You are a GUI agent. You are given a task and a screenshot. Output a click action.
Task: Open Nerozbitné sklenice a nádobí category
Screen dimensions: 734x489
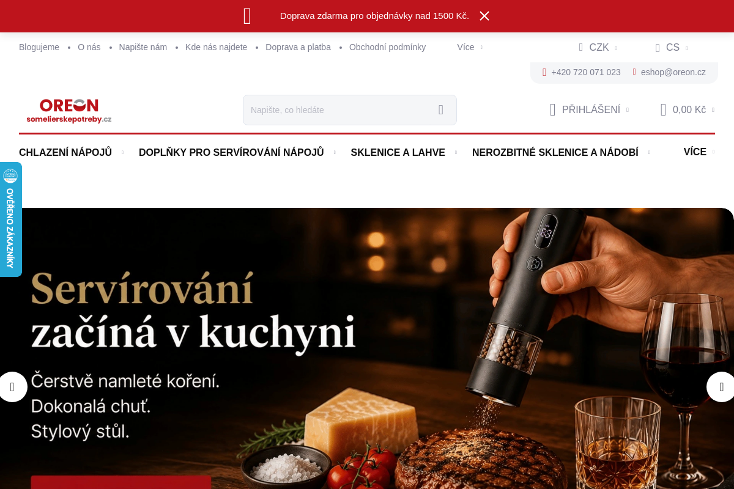click(x=555, y=152)
